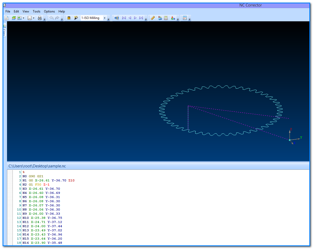Click the block alignment toolbar icon
This screenshot has width=313, height=249.
(x=117, y=18)
